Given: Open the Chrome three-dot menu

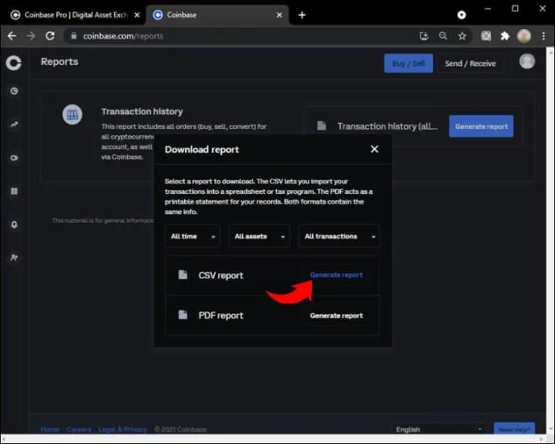Looking at the screenshot, I should 543,35.
